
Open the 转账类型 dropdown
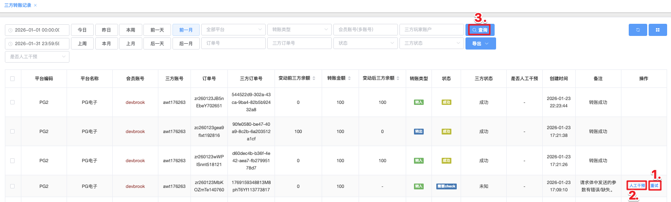(x=299, y=30)
